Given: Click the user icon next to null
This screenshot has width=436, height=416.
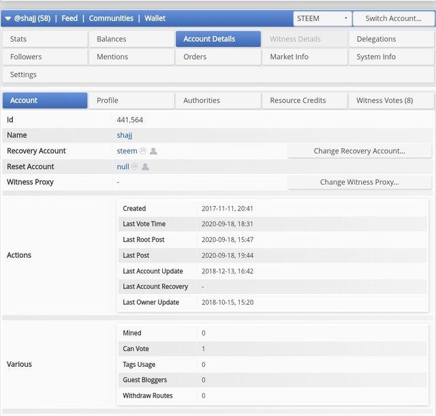Looking at the screenshot, I should tap(145, 167).
